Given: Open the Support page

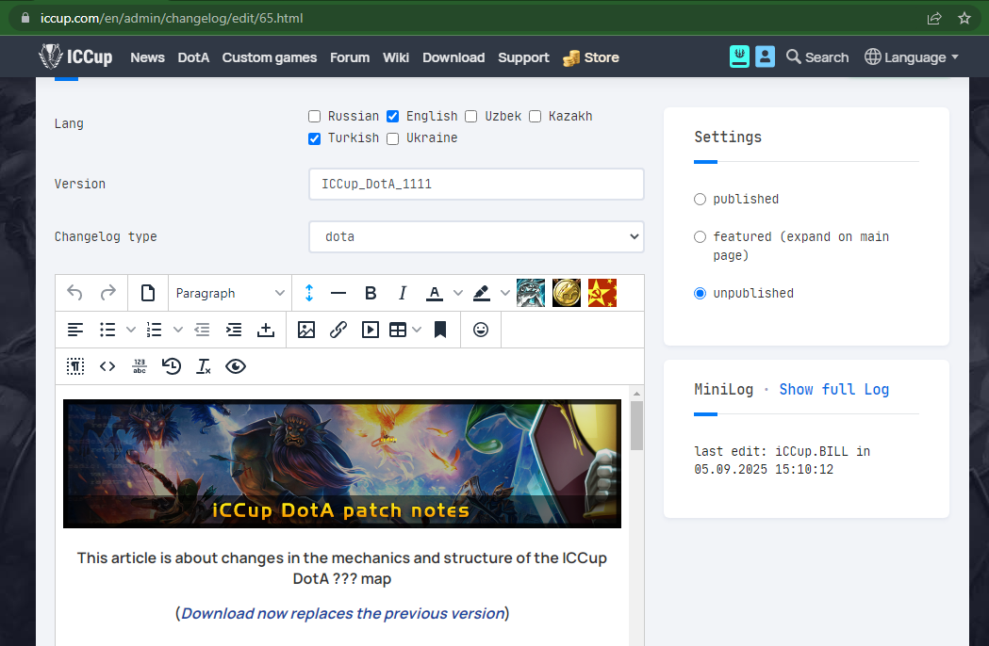Looking at the screenshot, I should (x=523, y=57).
